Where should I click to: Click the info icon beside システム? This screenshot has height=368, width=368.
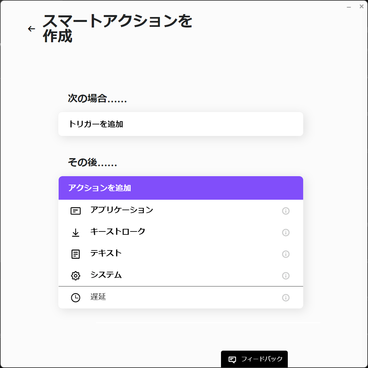pyautogui.click(x=285, y=276)
